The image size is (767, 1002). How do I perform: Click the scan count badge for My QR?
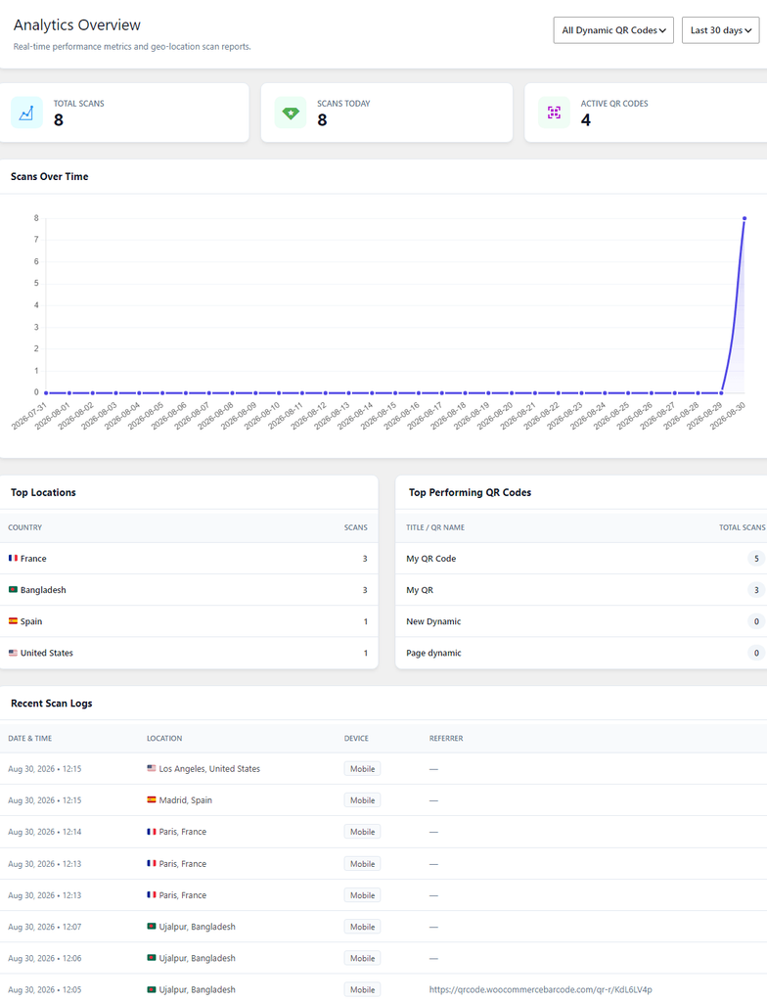point(756,590)
